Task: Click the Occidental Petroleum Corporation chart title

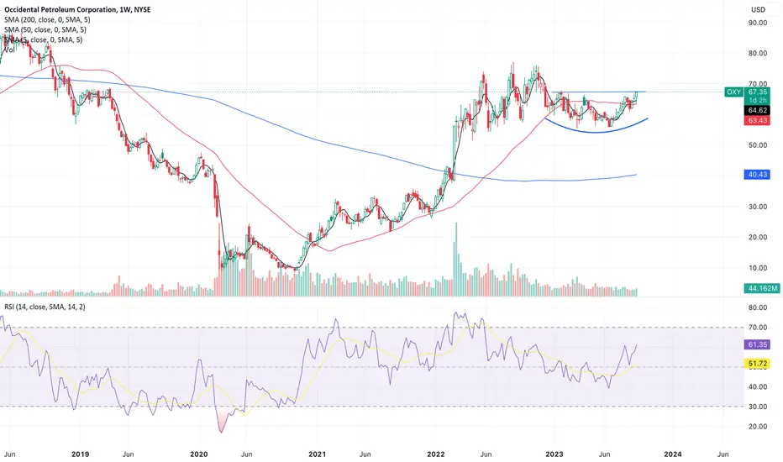Action: point(77,9)
